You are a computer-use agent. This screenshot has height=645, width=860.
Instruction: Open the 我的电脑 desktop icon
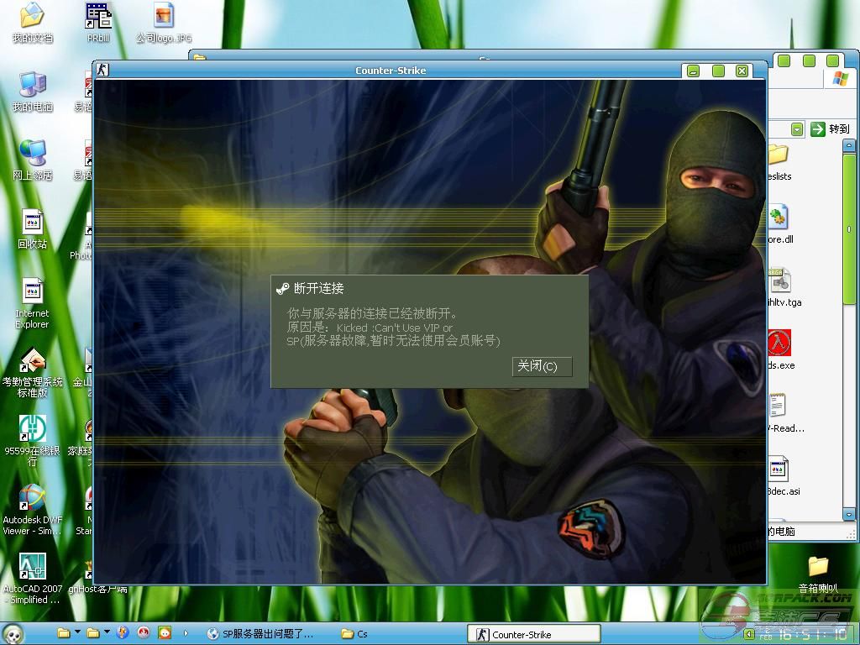[x=32, y=85]
